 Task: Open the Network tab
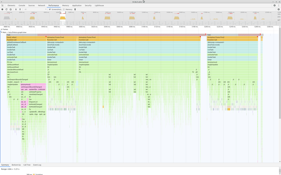click(x=42, y=6)
